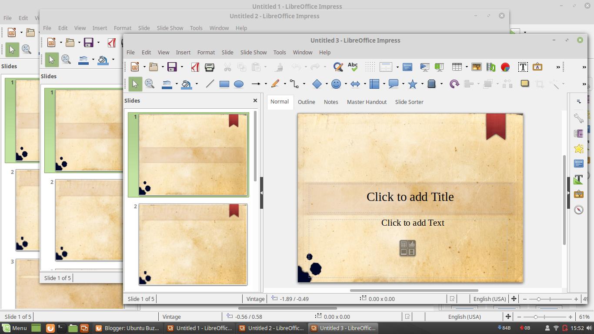594x334 pixels.
Task: Expand Basic Shapes diamond dropdown
Action: coord(327,84)
